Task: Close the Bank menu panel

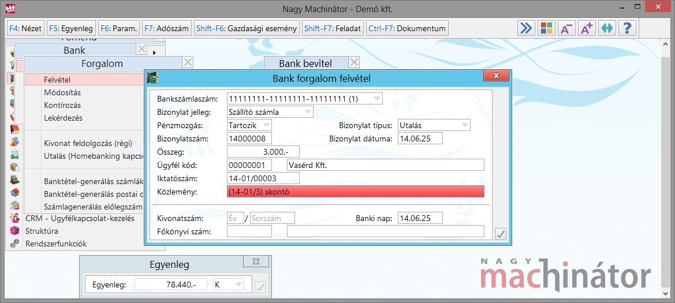Action: click(x=141, y=50)
